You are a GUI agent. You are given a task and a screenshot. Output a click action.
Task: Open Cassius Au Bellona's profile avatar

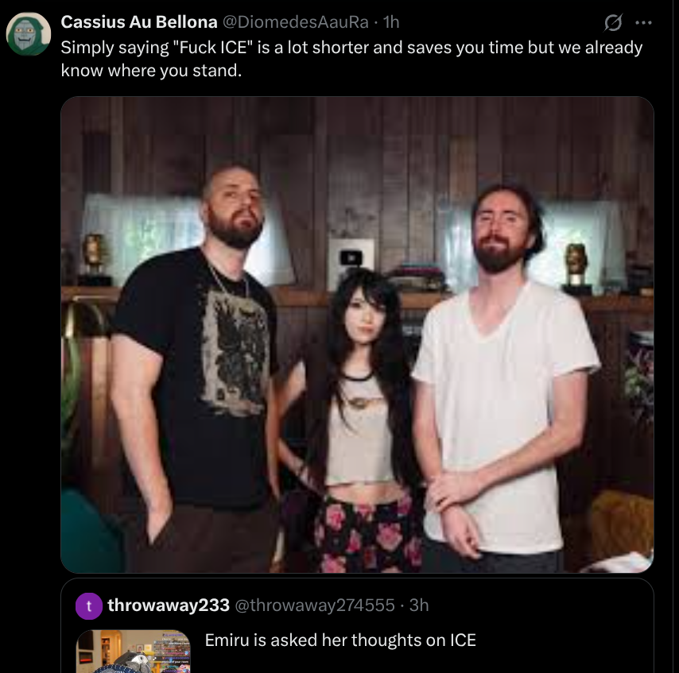point(29,33)
